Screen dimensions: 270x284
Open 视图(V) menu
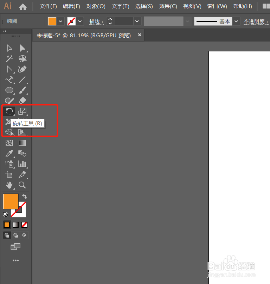click(x=192, y=7)
